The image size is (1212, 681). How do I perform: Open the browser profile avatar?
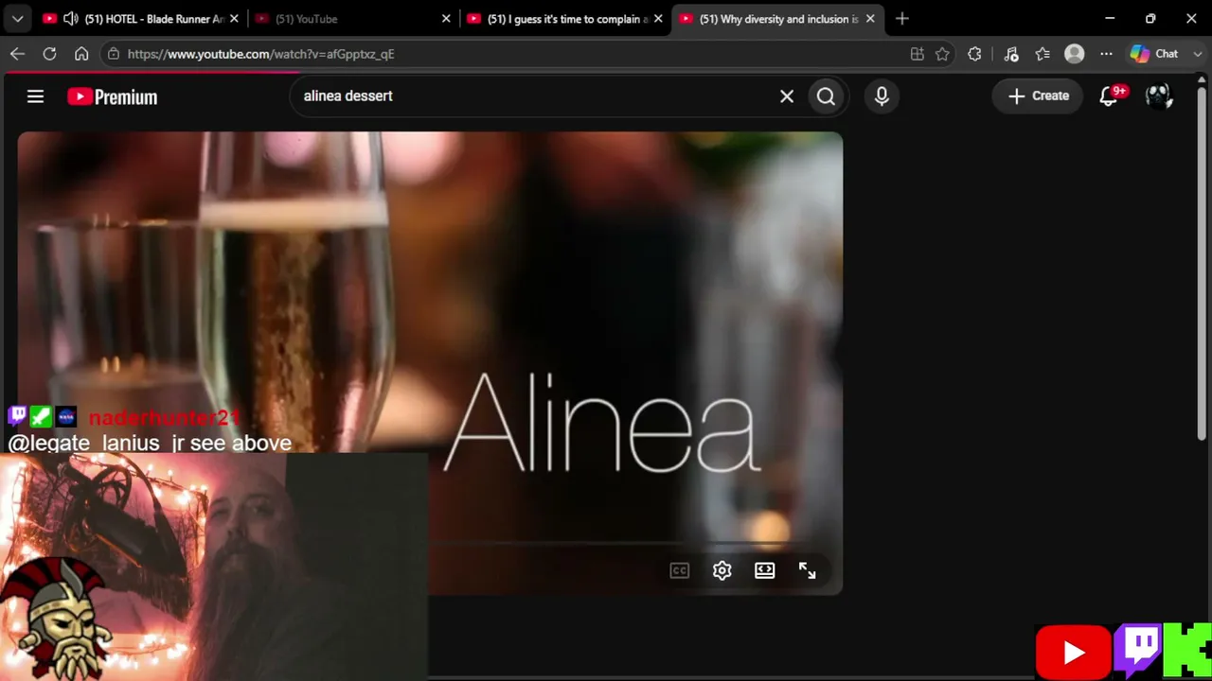1074,54
